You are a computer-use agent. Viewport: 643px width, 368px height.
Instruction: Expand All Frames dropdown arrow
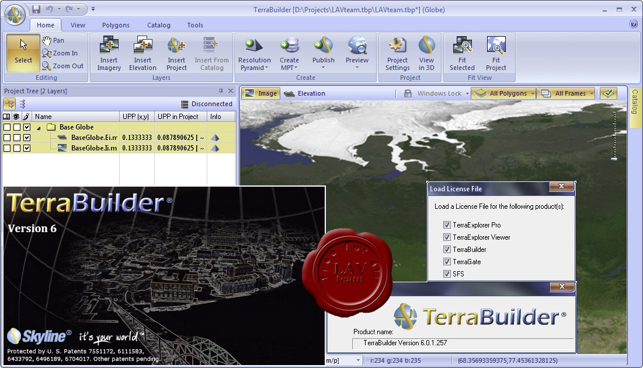592,94
